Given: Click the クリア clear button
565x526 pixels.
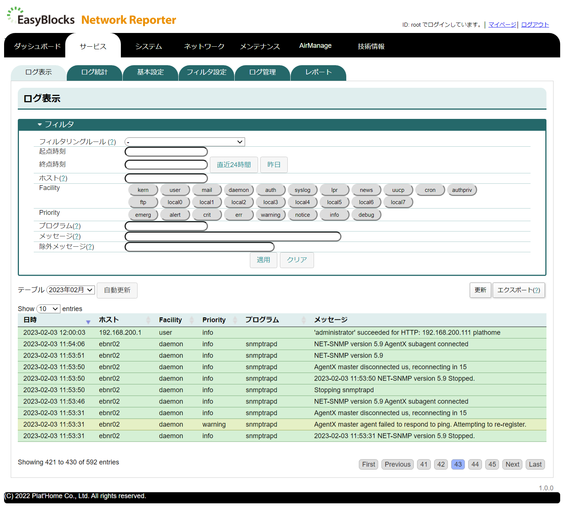Looking at the screenshot, I should pos(297,260).
